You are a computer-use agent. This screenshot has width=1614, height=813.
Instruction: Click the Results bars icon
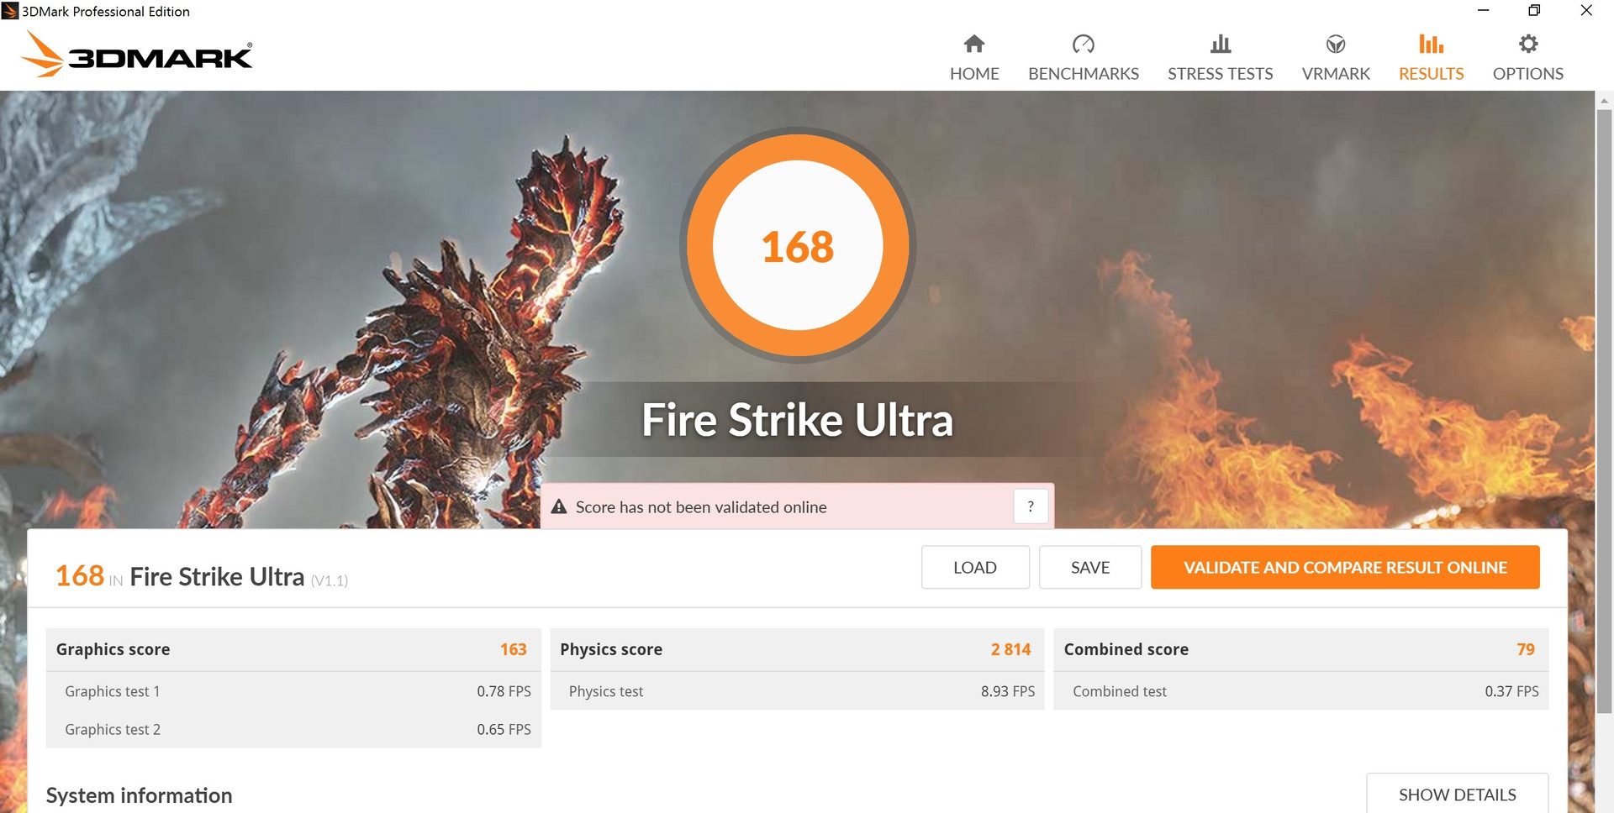coord(1431,43)
